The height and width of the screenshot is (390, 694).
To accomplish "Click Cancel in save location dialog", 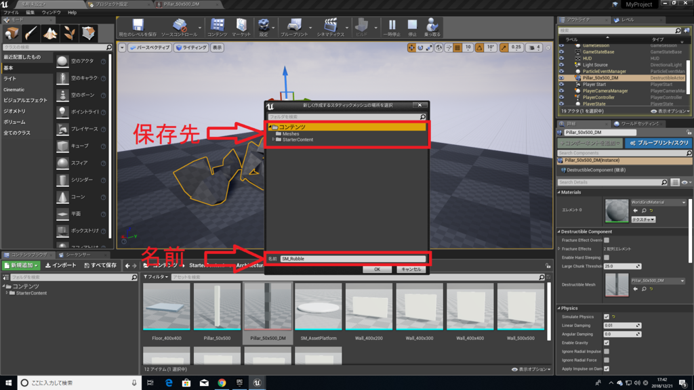I will [x=411, y=269].
